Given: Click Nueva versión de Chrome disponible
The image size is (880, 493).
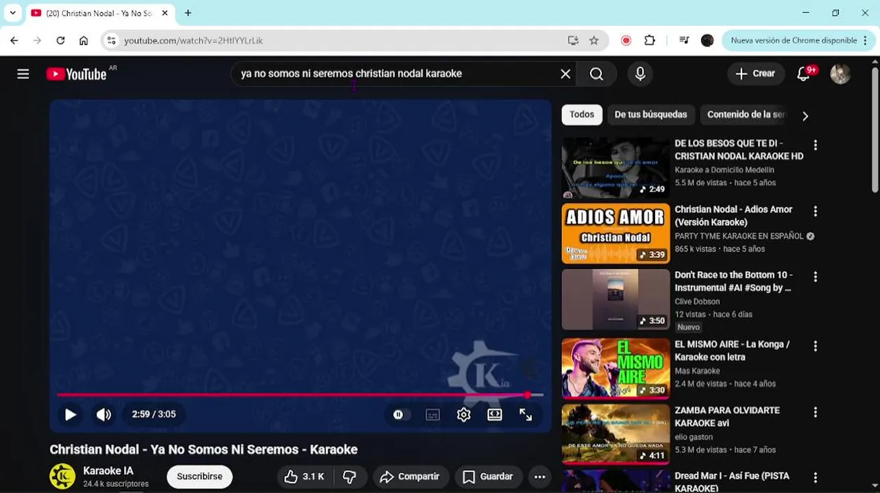Looking at the screenshot, I should point(799,40).
